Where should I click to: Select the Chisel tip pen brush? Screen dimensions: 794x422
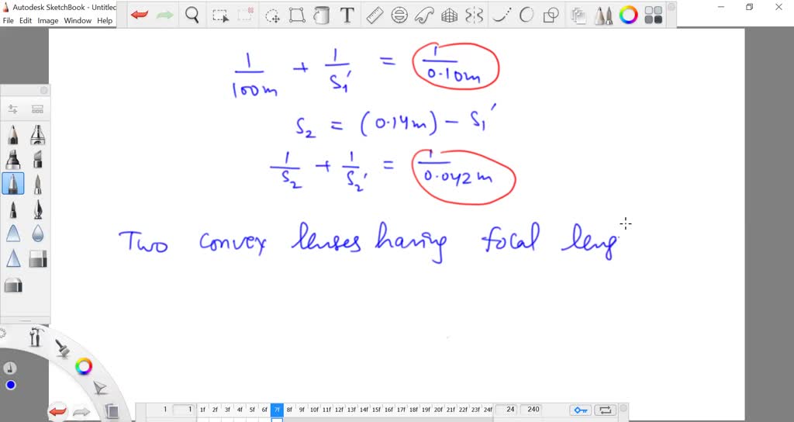[37, 160]
